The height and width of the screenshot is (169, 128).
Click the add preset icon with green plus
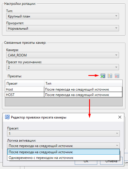click(103, 76)
